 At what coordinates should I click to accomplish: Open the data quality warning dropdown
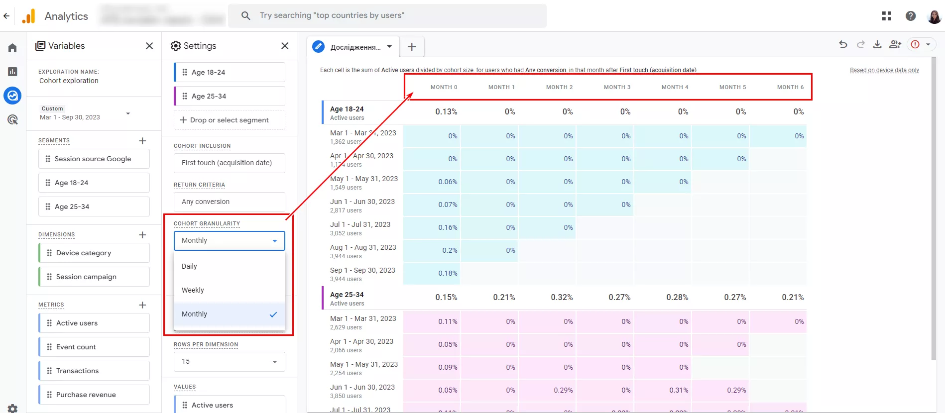[921, 44]
